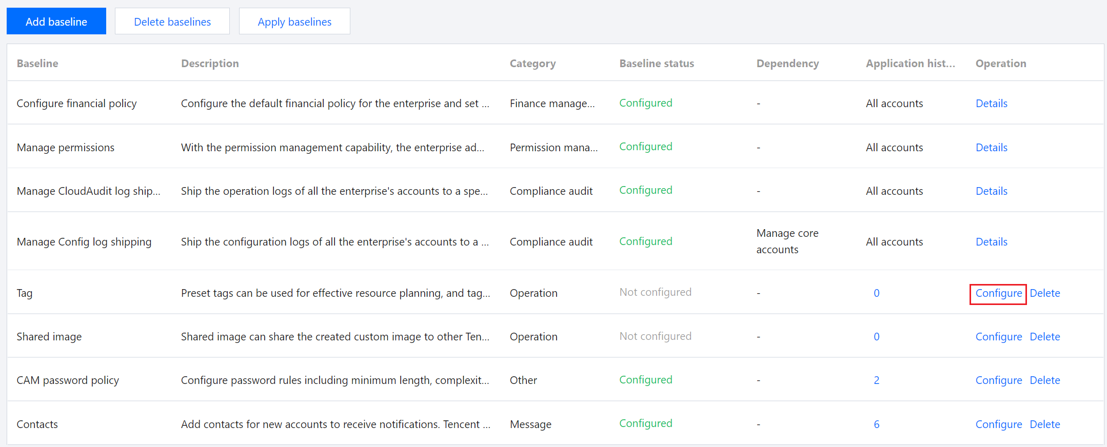Screen dimensions: 1107x447
Task: Click the Add baseline button
Action: point(56,22)
